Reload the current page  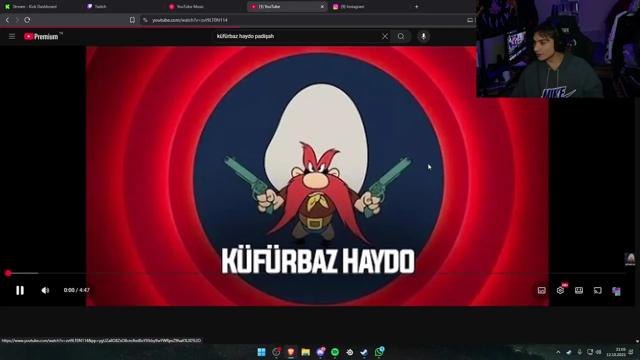(27, 20)
